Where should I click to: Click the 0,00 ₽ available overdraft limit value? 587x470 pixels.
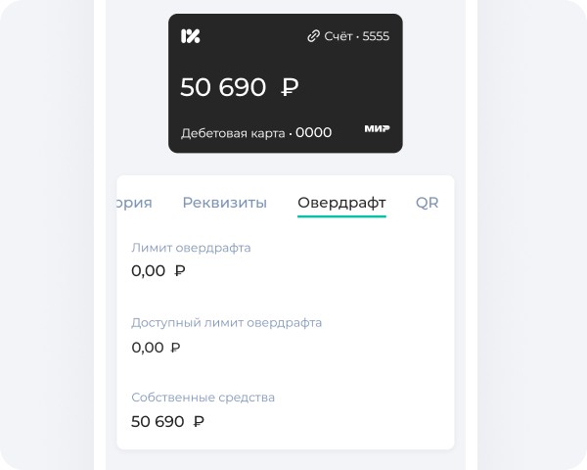pyautogui.click(x=156, y=347)
